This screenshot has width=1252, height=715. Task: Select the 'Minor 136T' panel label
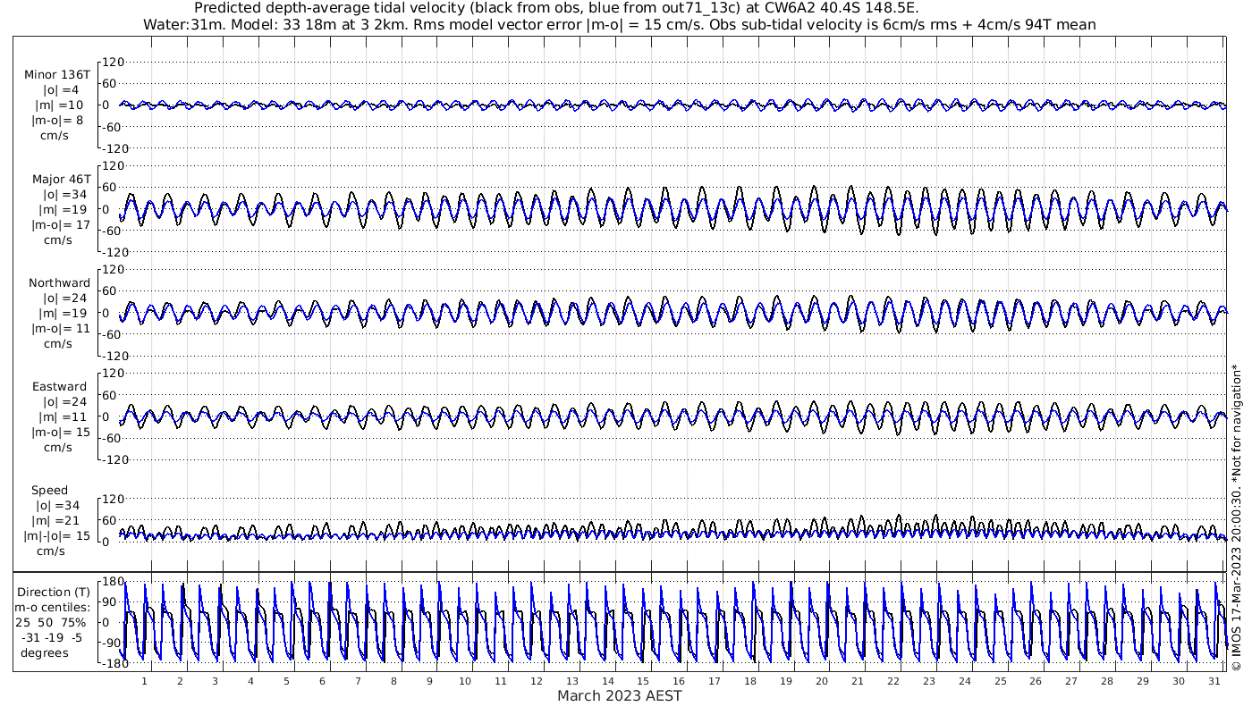56,75
